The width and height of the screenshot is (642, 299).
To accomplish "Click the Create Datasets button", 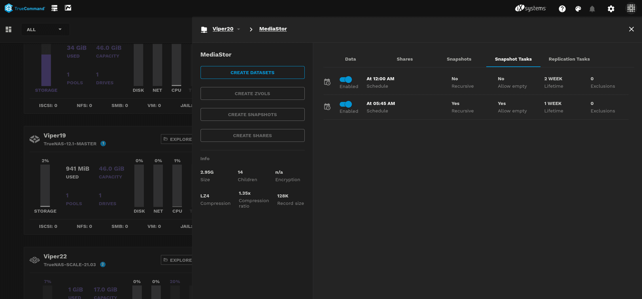I will (252, 72).
